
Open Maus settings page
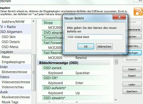(6, 57)
